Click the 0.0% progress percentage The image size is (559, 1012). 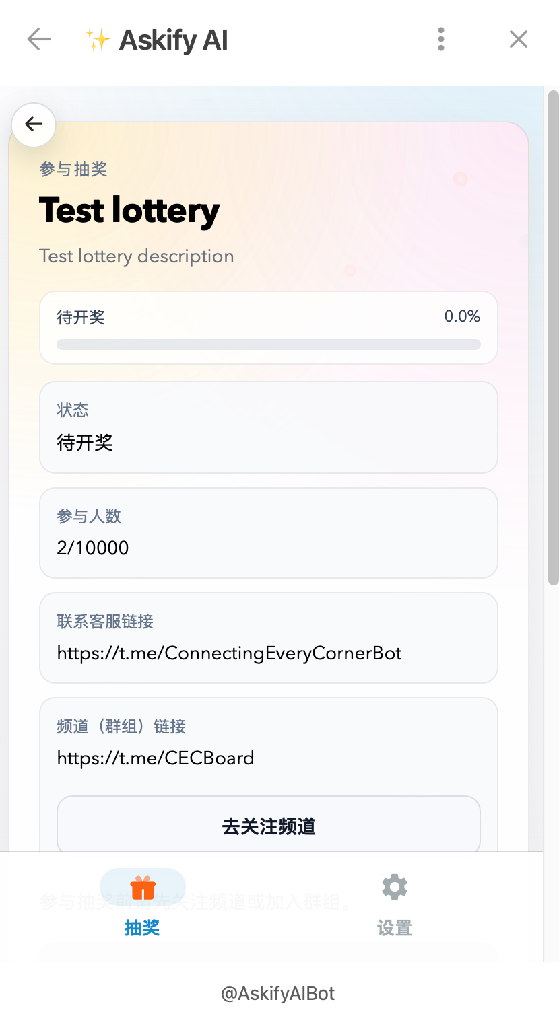[x=462, y=316]
